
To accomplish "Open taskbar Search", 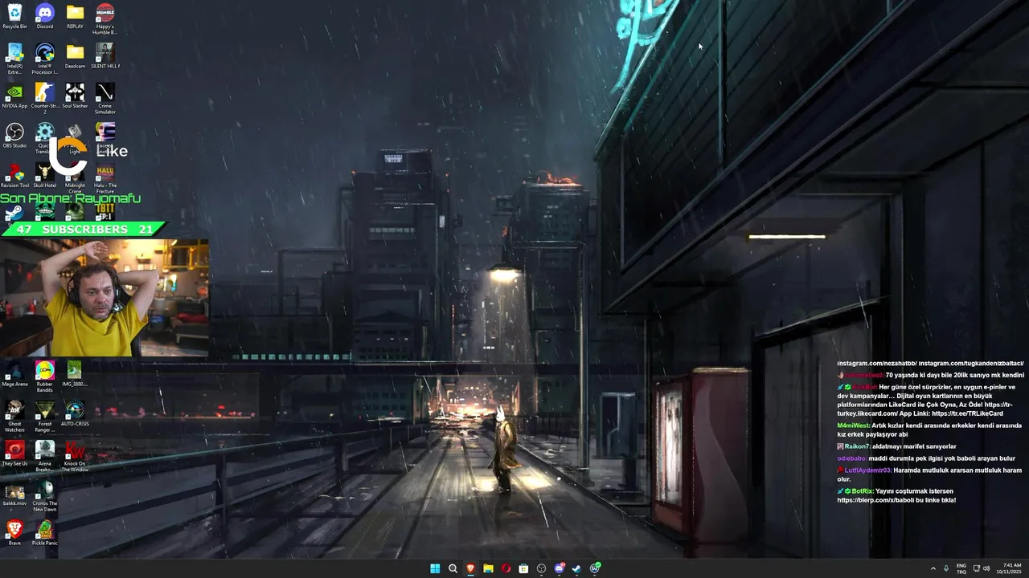I will coord(453,568).
